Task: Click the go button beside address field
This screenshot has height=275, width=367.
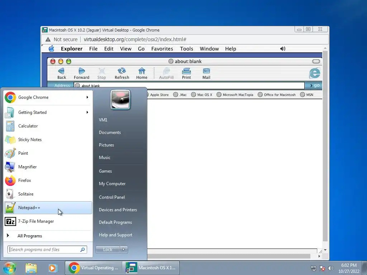Action: 314,85
